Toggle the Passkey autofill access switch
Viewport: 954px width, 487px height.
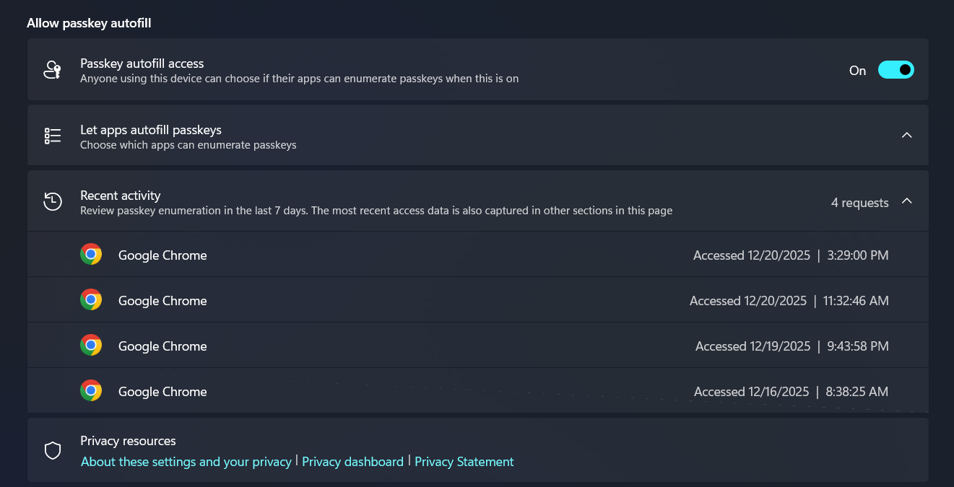(x=896, y=70)
